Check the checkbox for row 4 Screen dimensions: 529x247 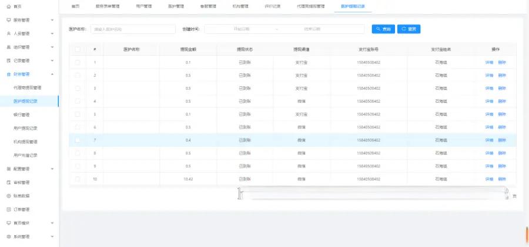tap(78, 101)
